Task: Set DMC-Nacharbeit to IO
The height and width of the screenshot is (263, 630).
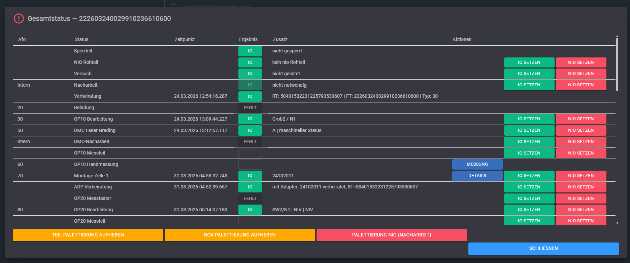Action: (x=529, y=142)
